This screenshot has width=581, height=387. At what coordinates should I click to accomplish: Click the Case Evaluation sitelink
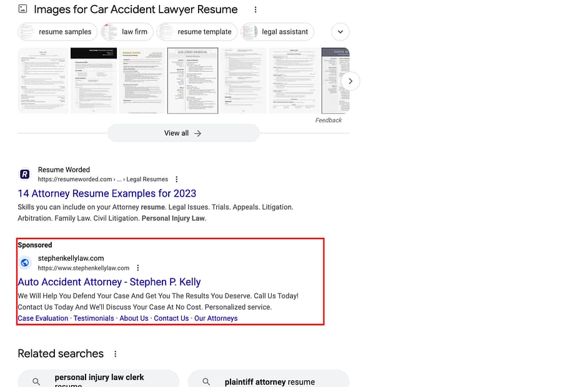click(43, 318)
